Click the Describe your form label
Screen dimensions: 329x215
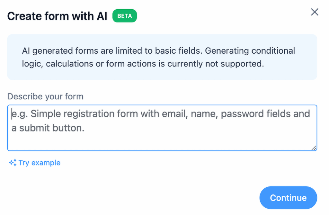(45, 96)
